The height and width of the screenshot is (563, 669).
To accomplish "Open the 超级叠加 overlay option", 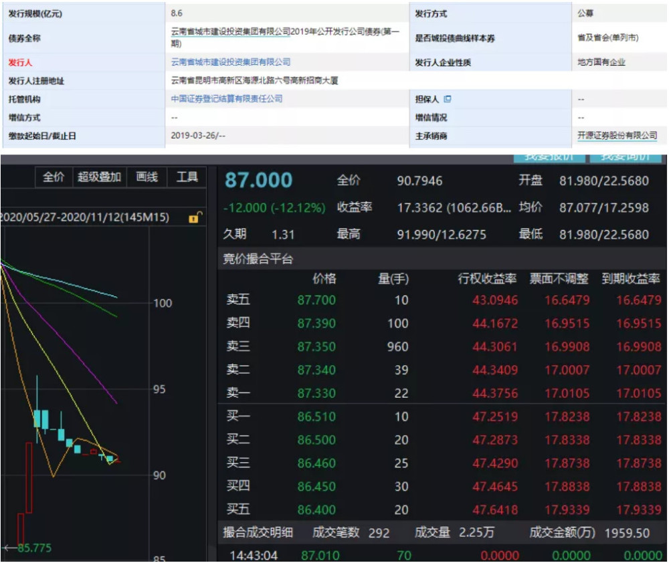I will (100, 177).
